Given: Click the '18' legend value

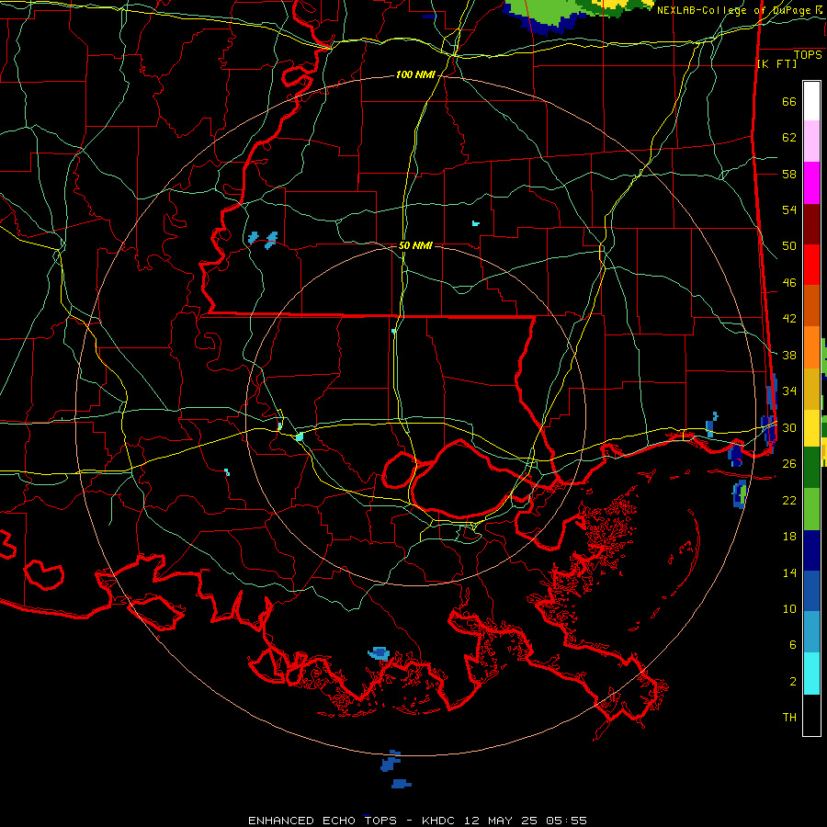Looking at the screenshot, I should 789,537.
